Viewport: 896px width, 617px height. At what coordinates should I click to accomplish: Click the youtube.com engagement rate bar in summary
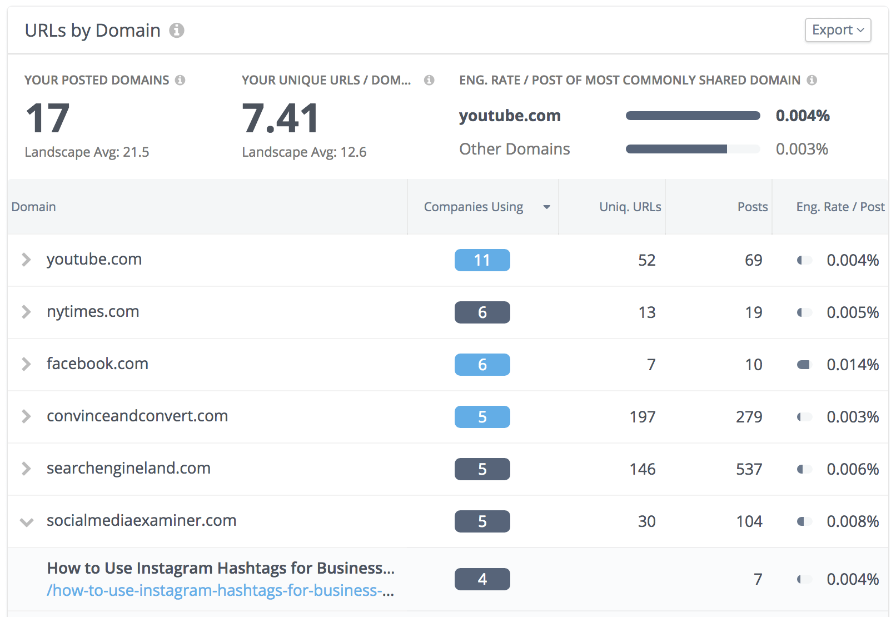click(x=693, y=116)
